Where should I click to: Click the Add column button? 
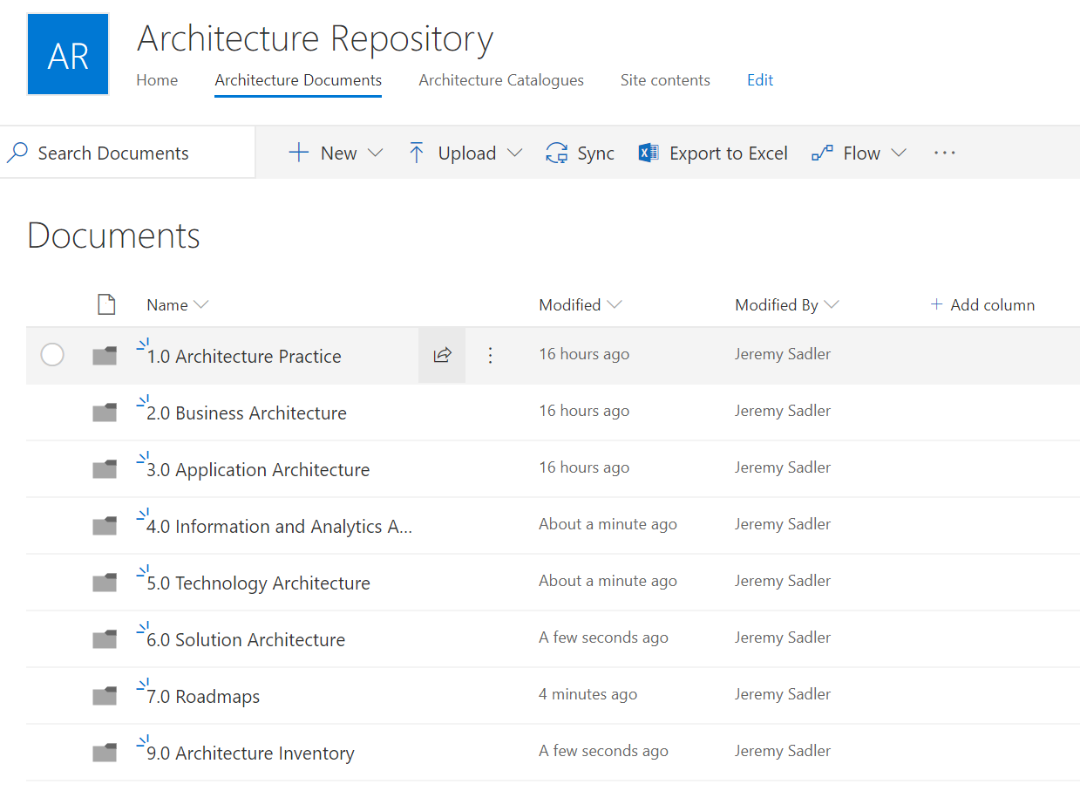(x=982, y=304)
